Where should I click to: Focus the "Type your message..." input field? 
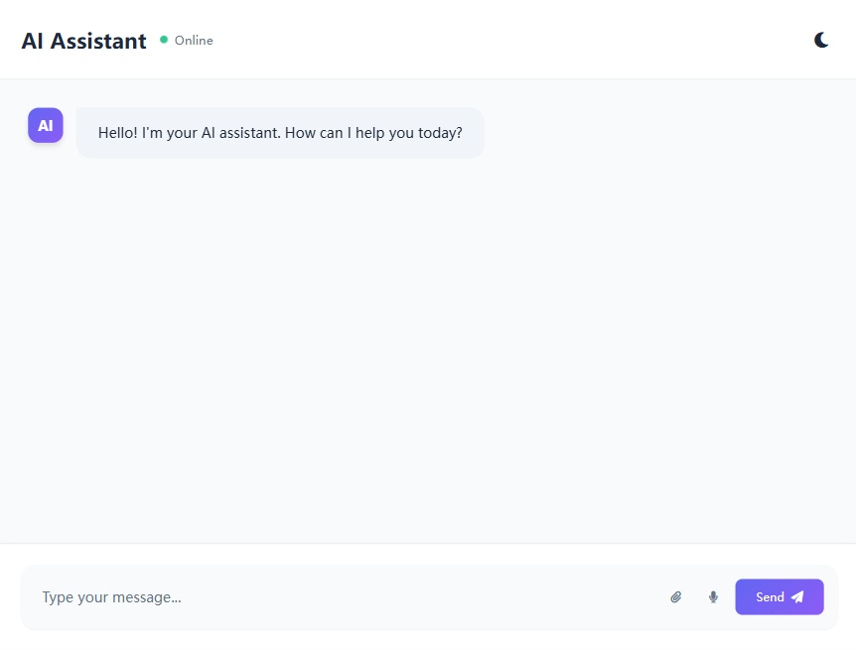click(x=348, y=597)
